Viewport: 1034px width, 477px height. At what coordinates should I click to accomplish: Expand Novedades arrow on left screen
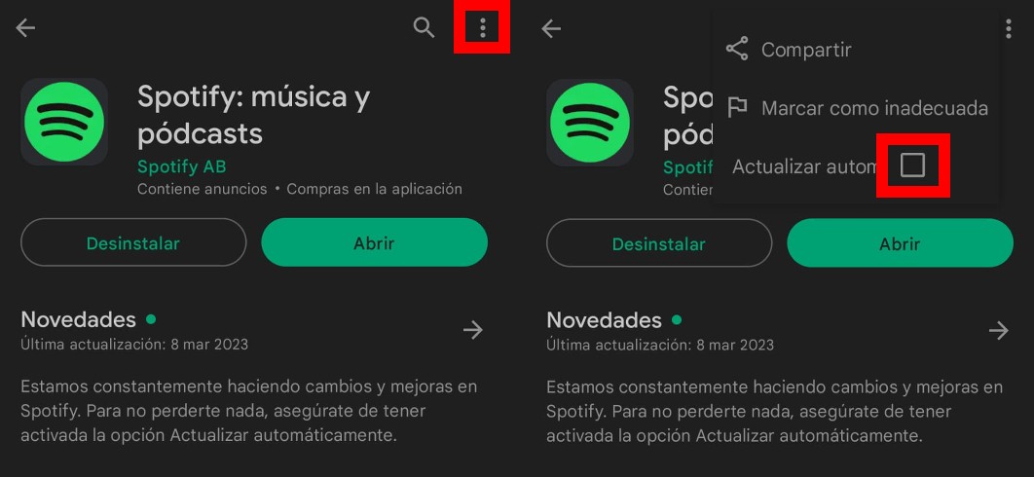tap(473, 330)
